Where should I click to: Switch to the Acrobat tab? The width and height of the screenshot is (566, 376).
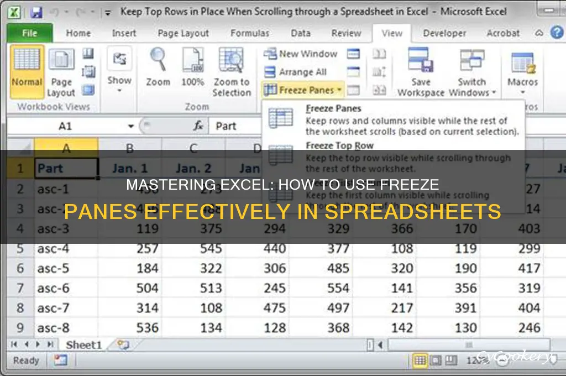pos(503,33)
